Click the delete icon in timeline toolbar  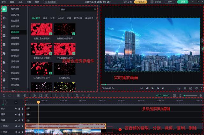tap(68, 96)
